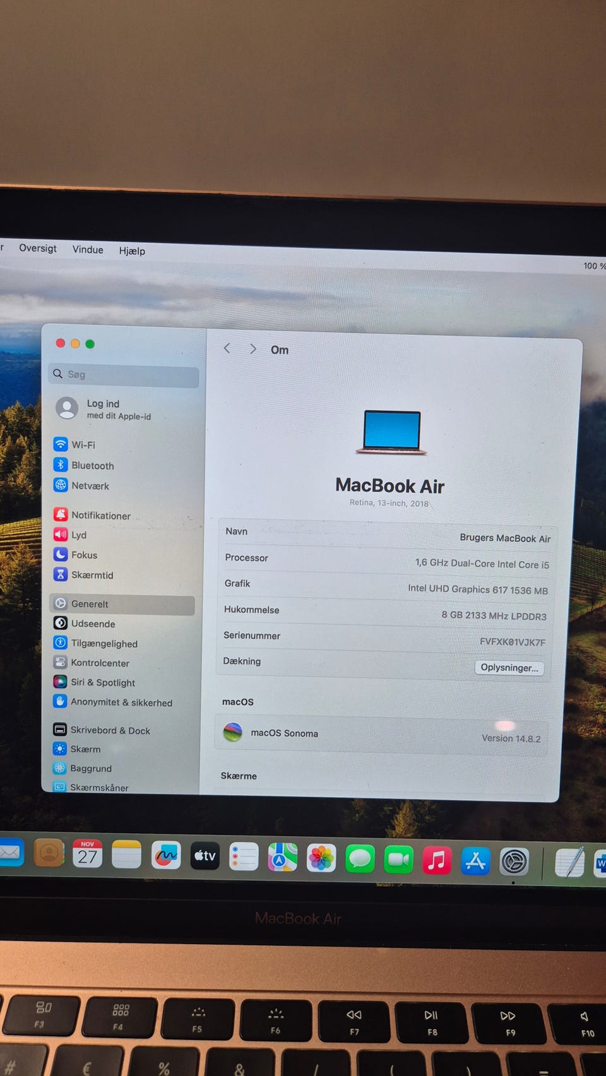Open Notifikationer settings in sidebar

pyautogui.click(x=92, y=515)
